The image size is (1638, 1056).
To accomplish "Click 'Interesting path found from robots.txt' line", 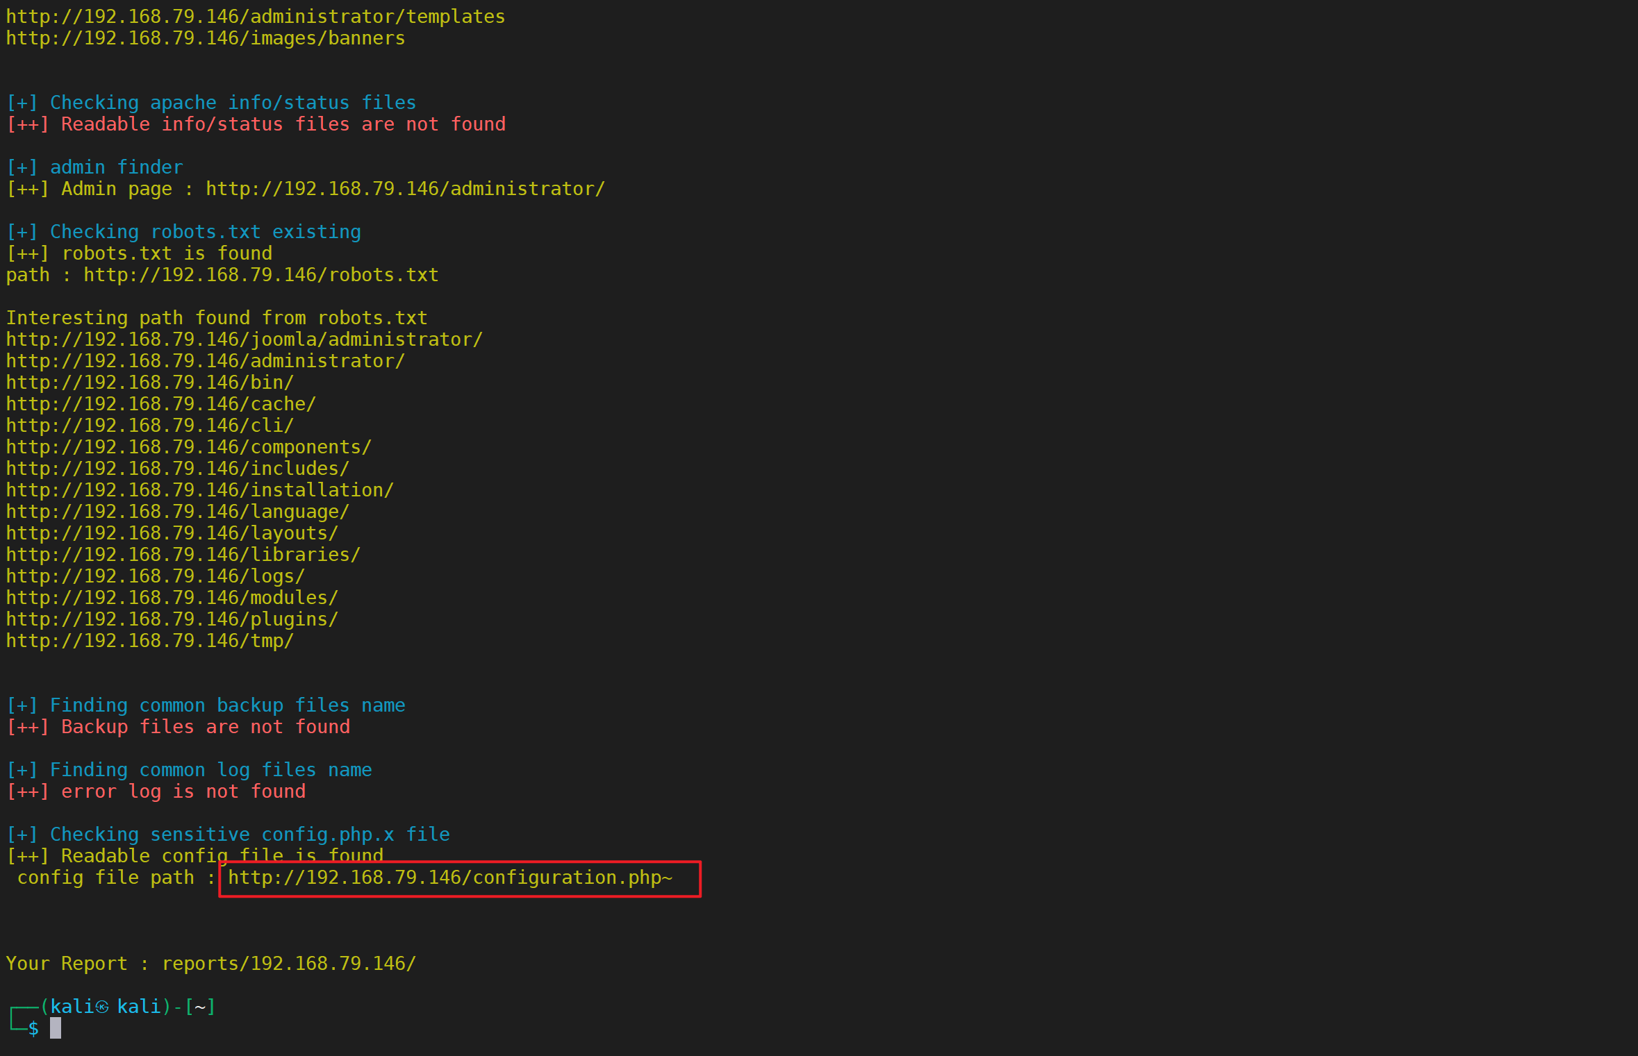I will point(217,318).
